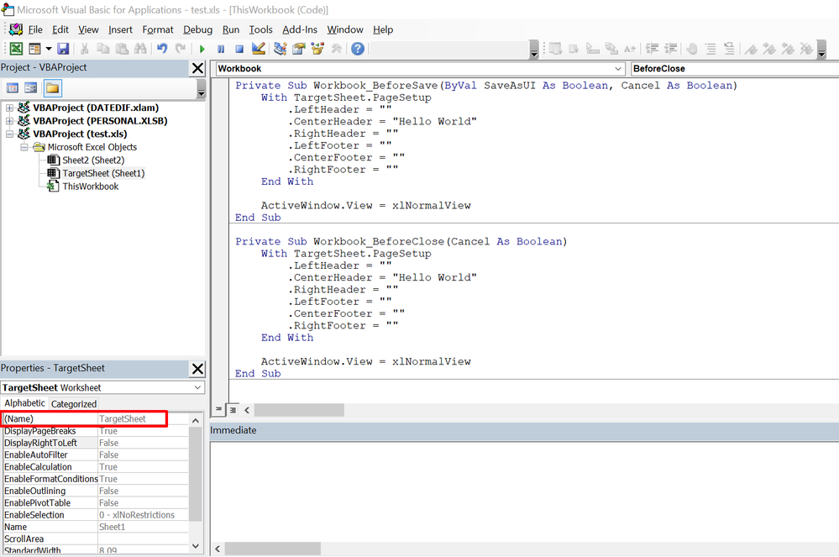Expand the VBAProject (DATEDIF.xlam) node
This screenshot has width=839, height=557.
click(9, 108)
